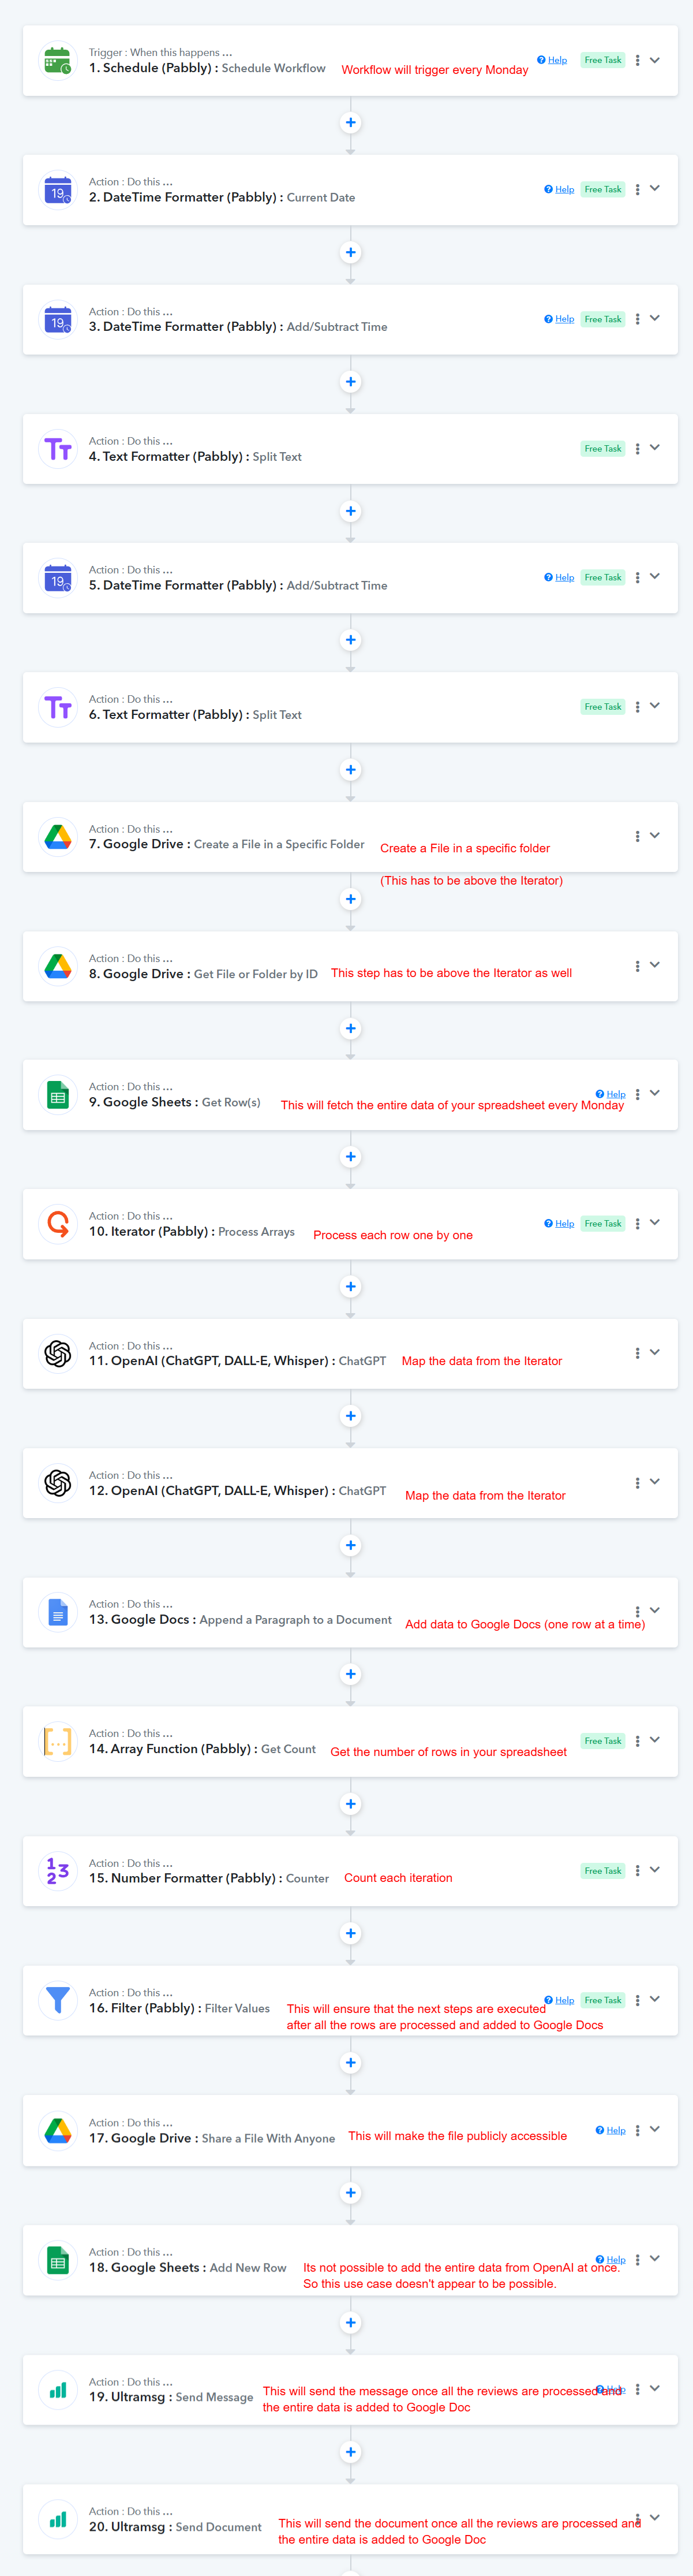Image resolution: width=693 pixels, height=2576 pixels.
Task: Add a step after the Schedule trigger
Action: 350,123
